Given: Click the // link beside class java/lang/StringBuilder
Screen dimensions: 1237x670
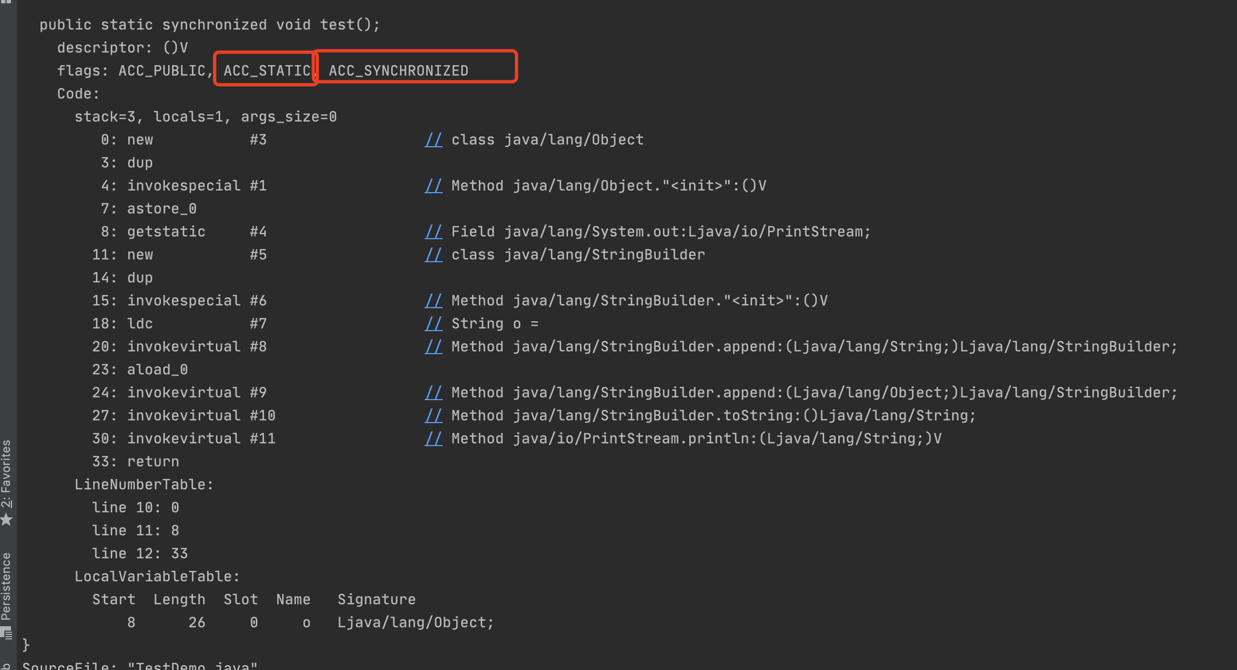Looking at the screenshot, I should coord(433,255).
